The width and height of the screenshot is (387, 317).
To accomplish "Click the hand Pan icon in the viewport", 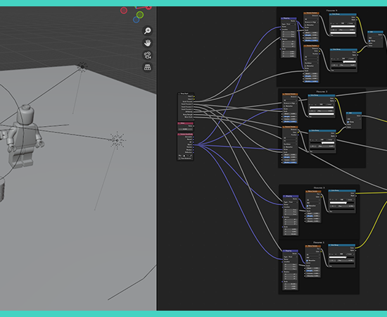I will click(148, 43).
